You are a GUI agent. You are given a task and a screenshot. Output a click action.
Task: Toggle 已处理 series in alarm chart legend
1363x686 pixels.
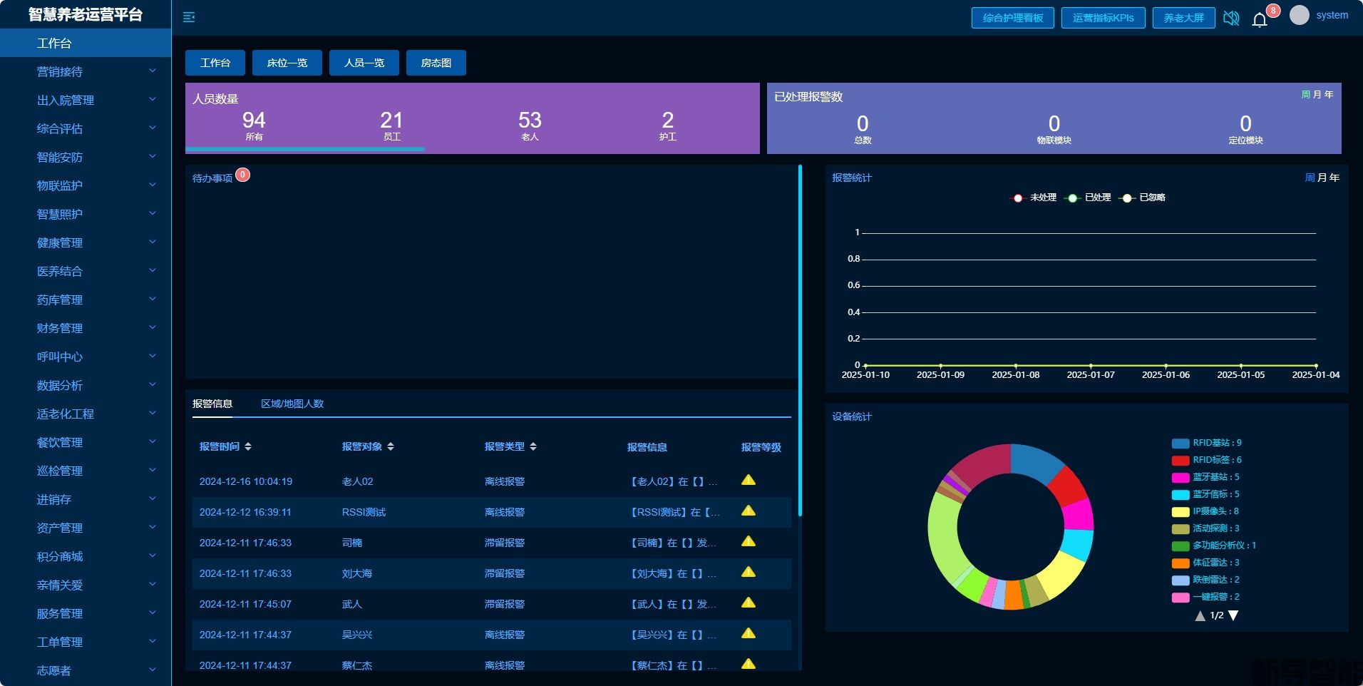[x=1072, y=198]
